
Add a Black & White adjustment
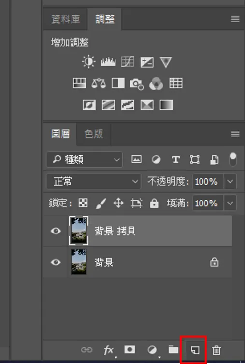[x=118, y=83]
